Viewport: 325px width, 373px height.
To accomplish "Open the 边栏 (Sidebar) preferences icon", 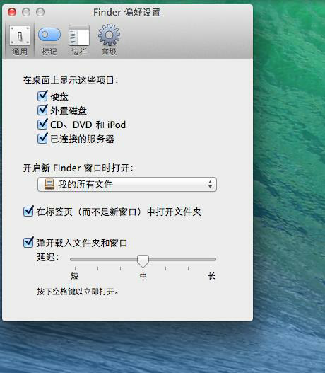I will [79, 35].
